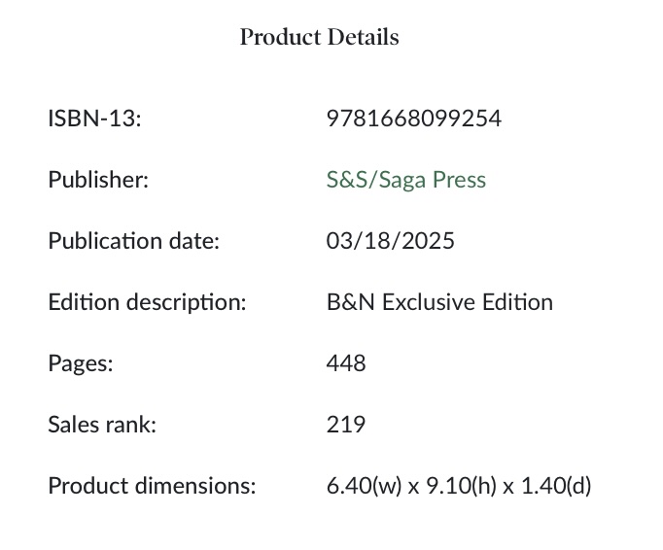
Task: Select the 219 sales rank value
Action: click(346, 425)
